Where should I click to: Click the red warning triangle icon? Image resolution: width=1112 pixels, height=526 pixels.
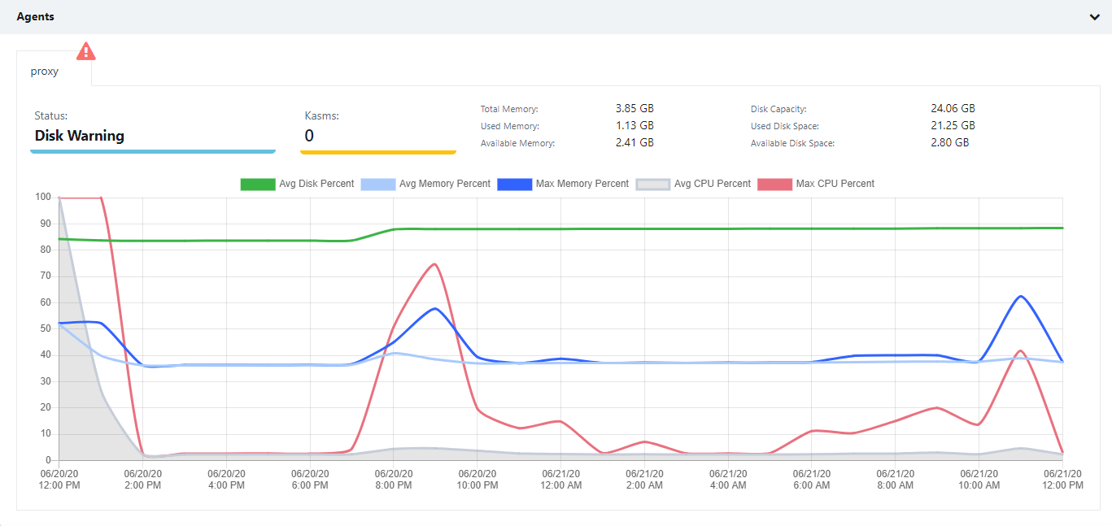tap(85, 51)
